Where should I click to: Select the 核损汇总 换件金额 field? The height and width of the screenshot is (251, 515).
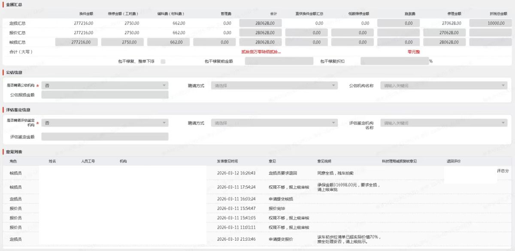tap(77, 42)
